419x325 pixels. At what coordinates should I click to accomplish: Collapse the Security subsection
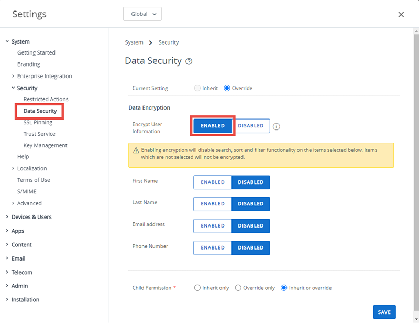point(13,88)
